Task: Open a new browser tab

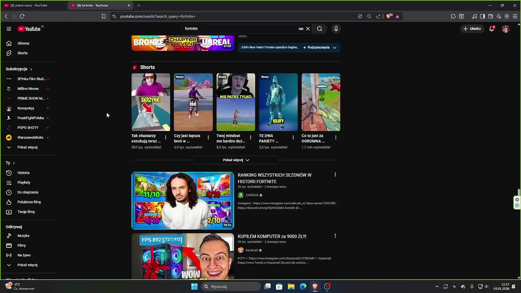Action: pyautogui.click(x=139, y=5)
